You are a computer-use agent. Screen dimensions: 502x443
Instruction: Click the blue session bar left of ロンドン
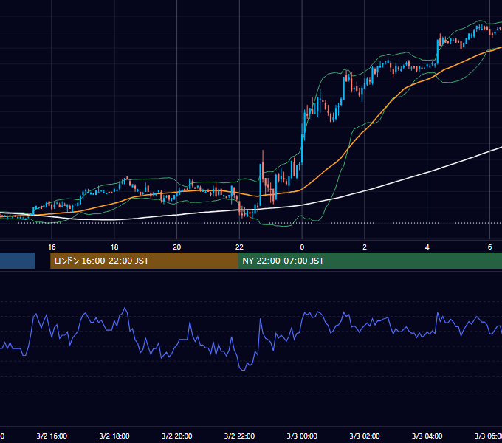click(x=17, y=261)
